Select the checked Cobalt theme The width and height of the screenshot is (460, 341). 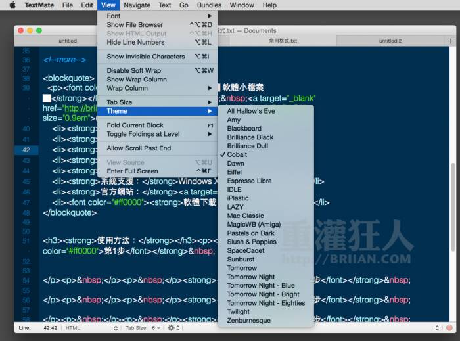[x=265, y=154]
